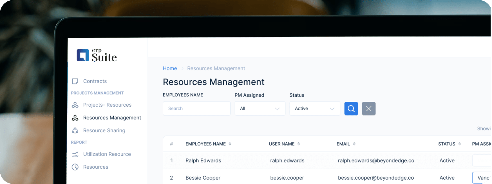Expand the Status filter dropdown

point(315,109)
